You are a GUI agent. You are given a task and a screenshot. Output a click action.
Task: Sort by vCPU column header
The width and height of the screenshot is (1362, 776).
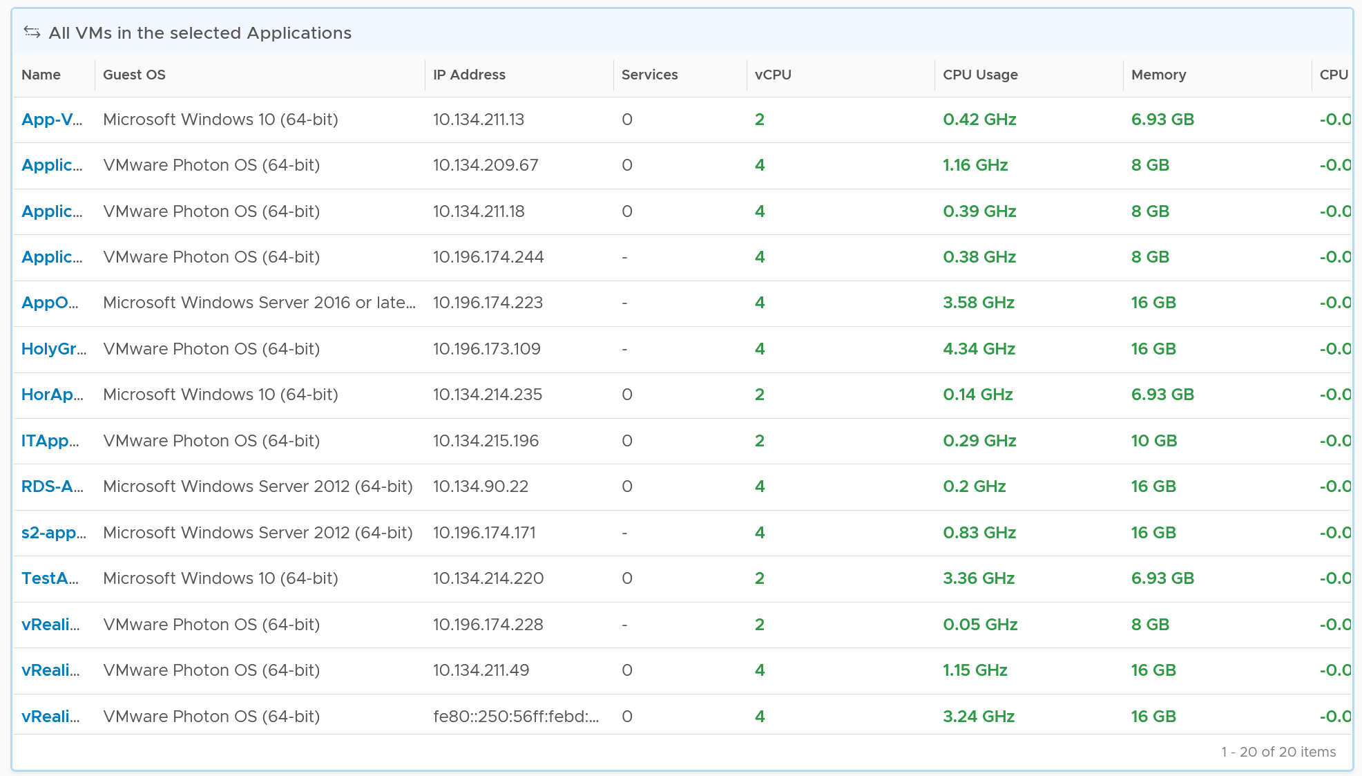(x=773, y=75)
